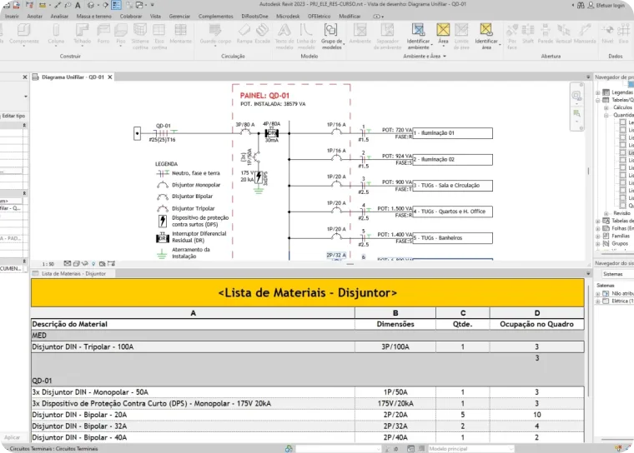The width and height of the screenshot is (634, 453).
Task: Open the Inserir ribbon tab
Action: (12, 16)
